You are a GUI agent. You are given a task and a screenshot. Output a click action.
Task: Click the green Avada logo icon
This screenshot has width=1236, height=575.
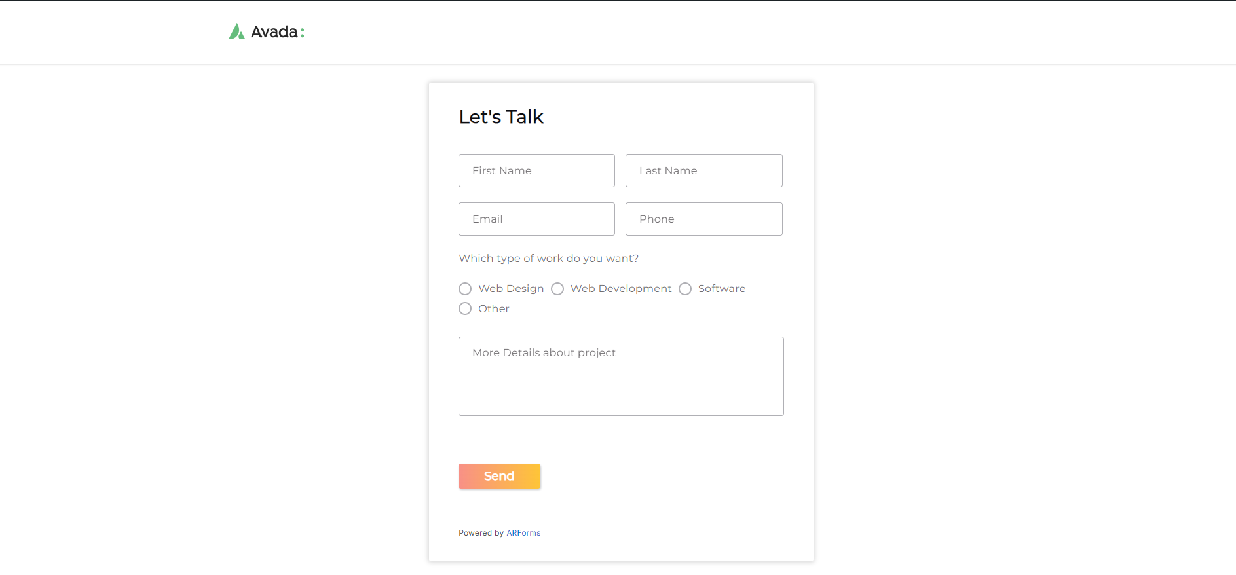pos(236,31)
